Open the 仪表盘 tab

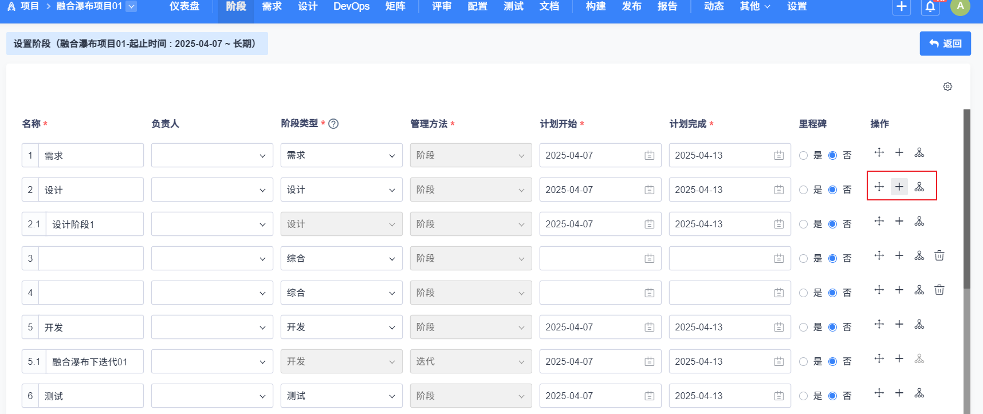[x=184, y=6]
